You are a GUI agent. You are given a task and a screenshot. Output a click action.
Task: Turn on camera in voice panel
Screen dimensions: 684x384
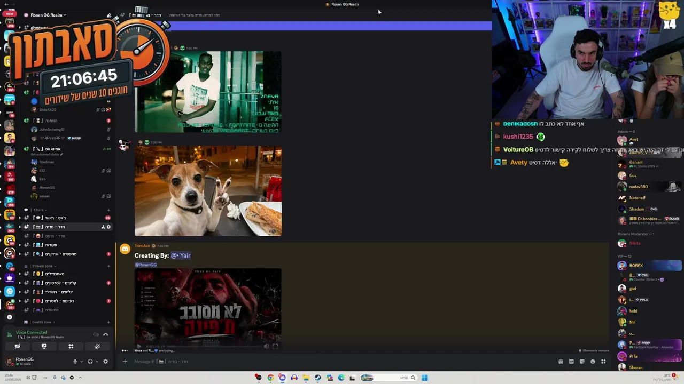click(x=17, y=346)
